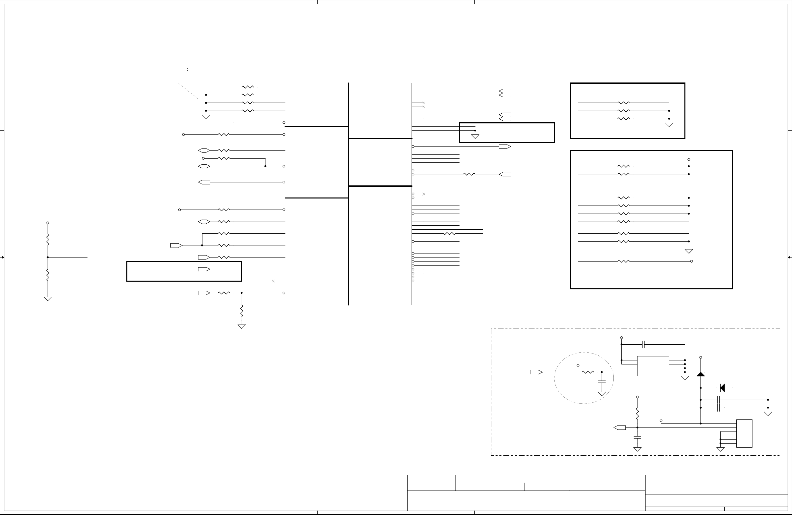792x515 pixels.
Task: Select the capacitor above the wide IC block
Action: (x=643, y=344)
